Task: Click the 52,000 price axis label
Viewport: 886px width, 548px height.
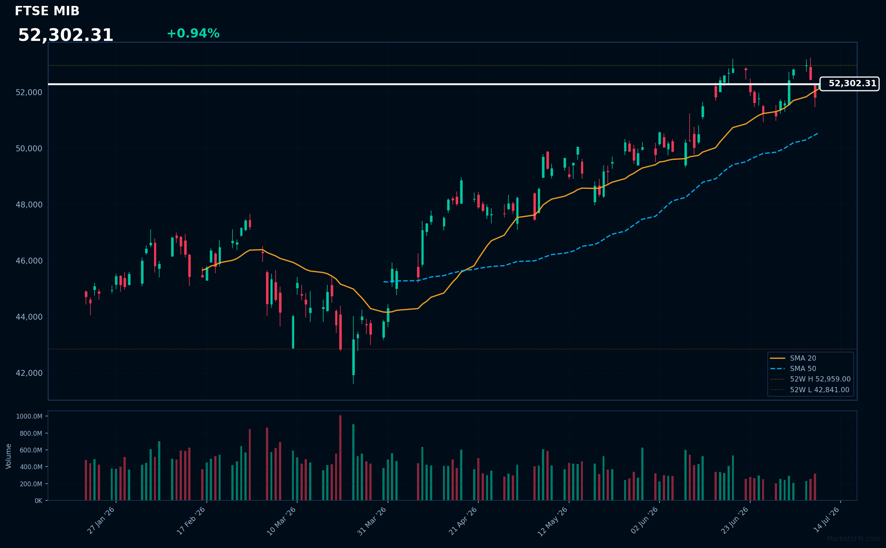Action: pyautogui.click(x=29, y=92)
